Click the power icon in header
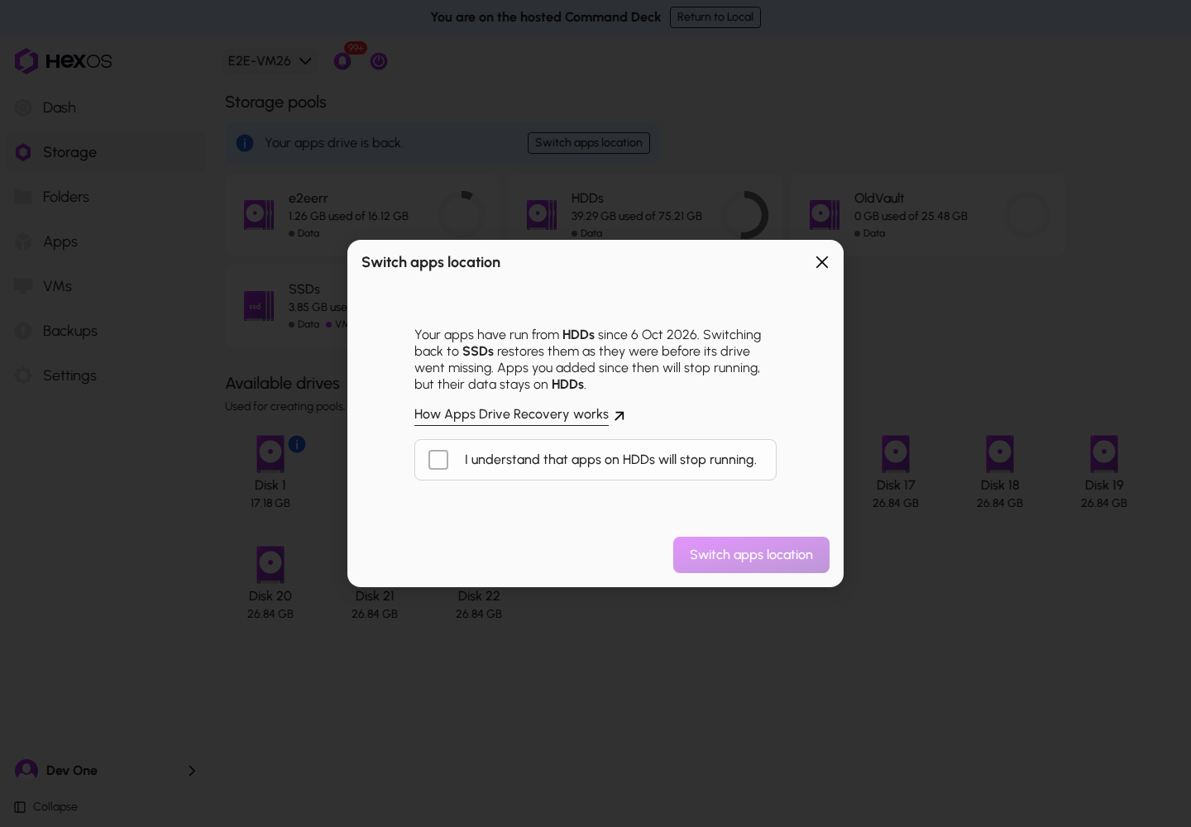 coord(379,61)
